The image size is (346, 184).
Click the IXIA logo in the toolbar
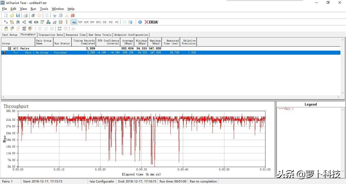point(151,22)
